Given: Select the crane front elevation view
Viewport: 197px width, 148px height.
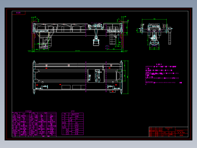Looking at the screenshot, I should [78, 34].
